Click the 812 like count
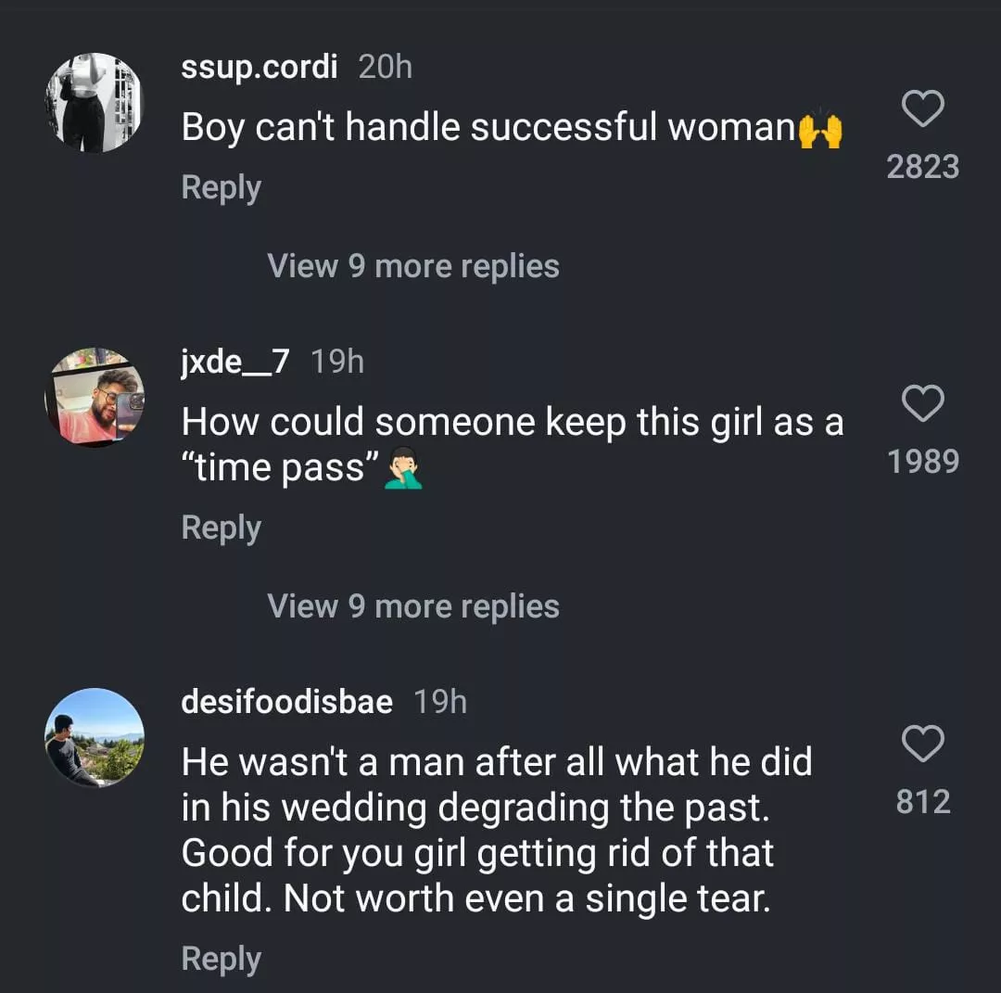Viewport: 1001px width, 993px height. [923, 801]
